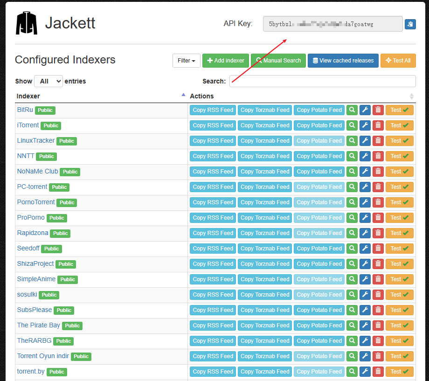
Task: Copy Potato Feed for Seedoff
Action: coord(319,249)
